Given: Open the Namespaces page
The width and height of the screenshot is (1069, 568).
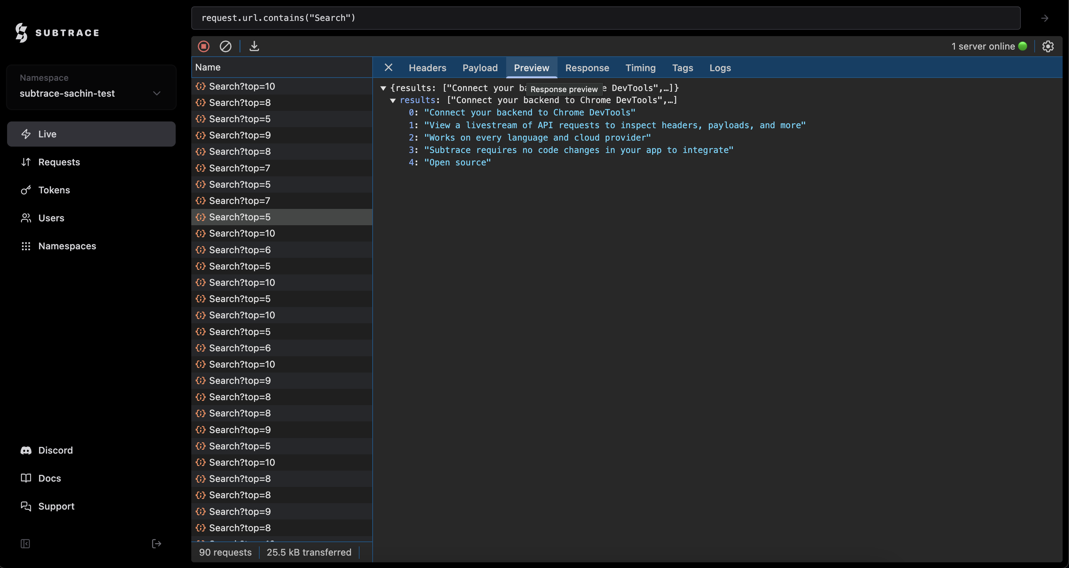Looking at the screenshot, I should click(91, 246).
